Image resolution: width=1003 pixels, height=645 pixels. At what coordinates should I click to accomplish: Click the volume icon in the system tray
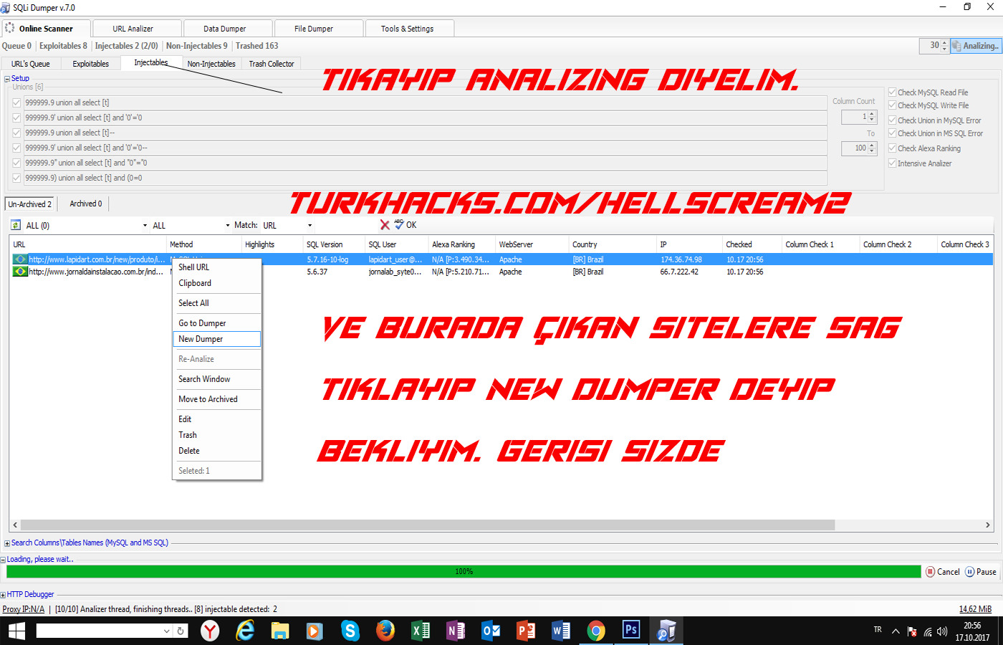click(x=942, y=631)
